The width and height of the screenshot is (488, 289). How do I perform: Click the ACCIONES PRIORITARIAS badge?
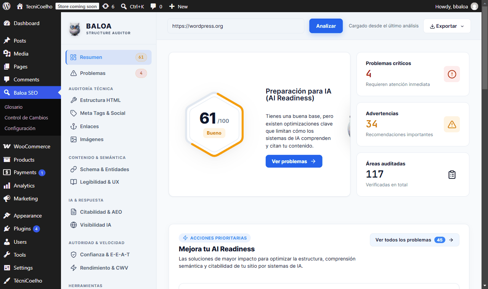coord(215,238)
